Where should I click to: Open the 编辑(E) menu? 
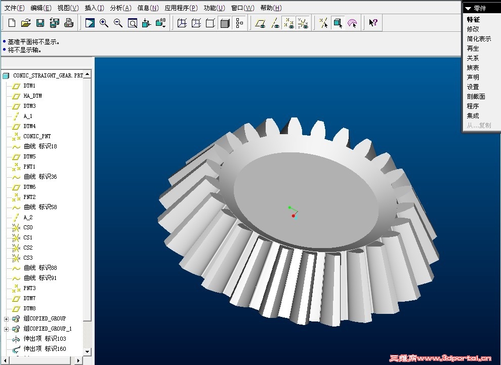(x=41, y=8)
